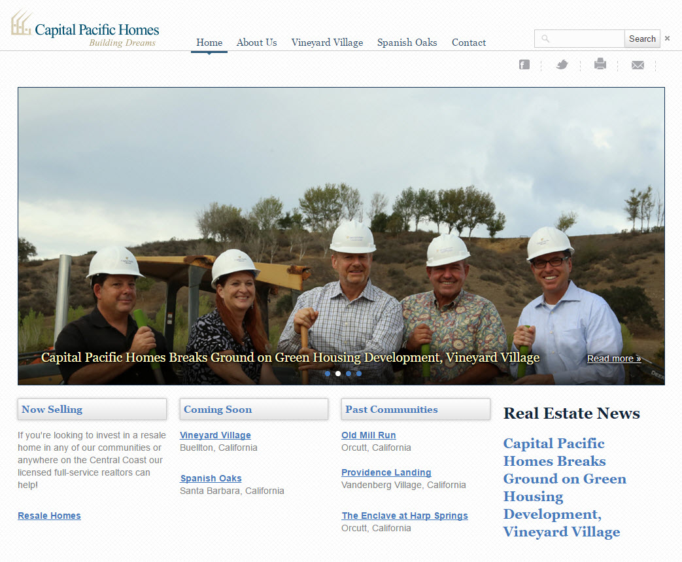682x562 pixels.
Task: Click the Santa Barbara, California text
Action: click(232, 491)
